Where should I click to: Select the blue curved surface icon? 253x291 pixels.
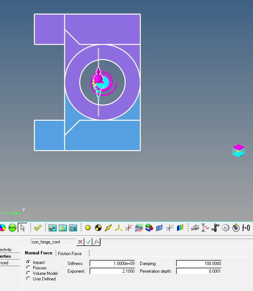tap(159, 228)
